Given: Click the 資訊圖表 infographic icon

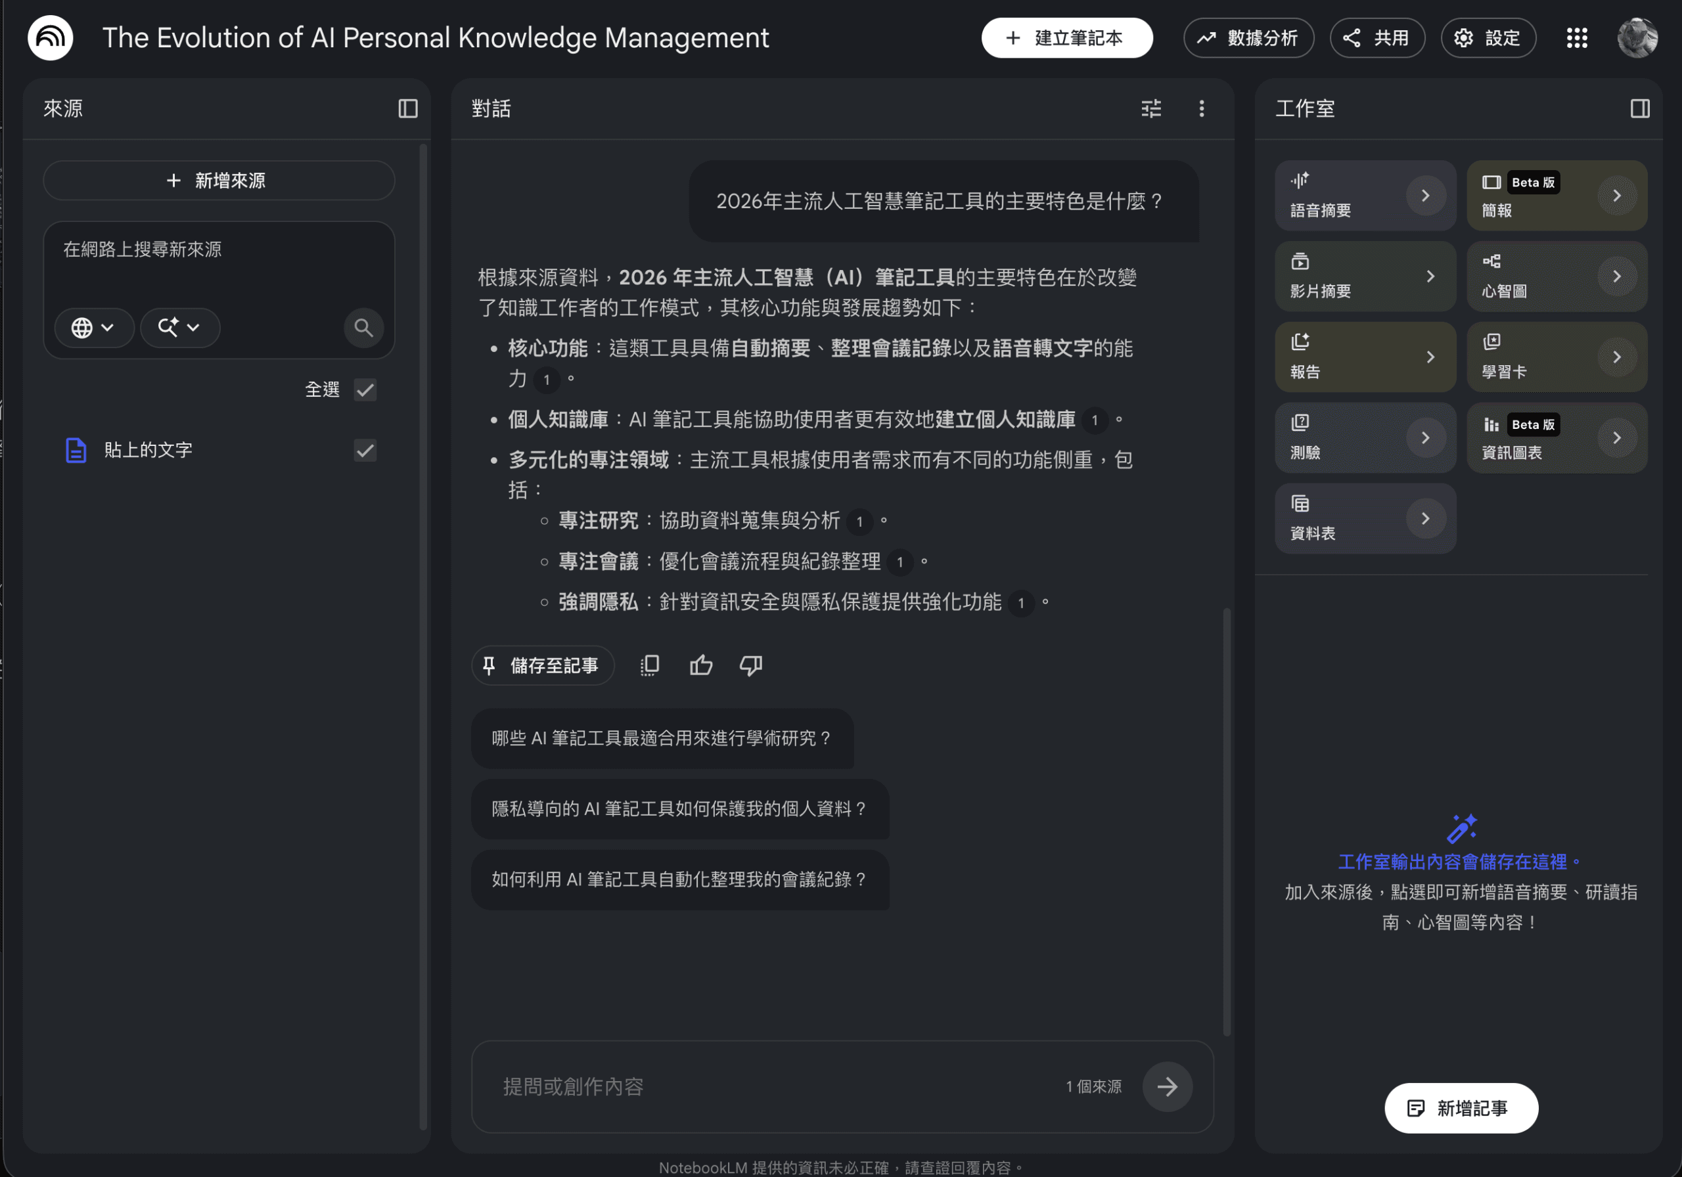Looking at the screenshot, I should pos(1491,425).
